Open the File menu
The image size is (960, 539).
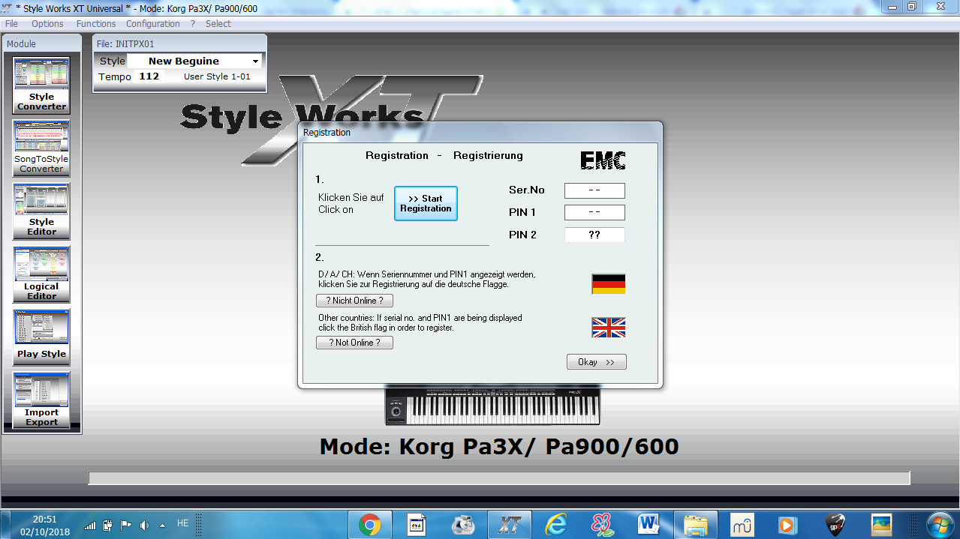pos(11,23)
